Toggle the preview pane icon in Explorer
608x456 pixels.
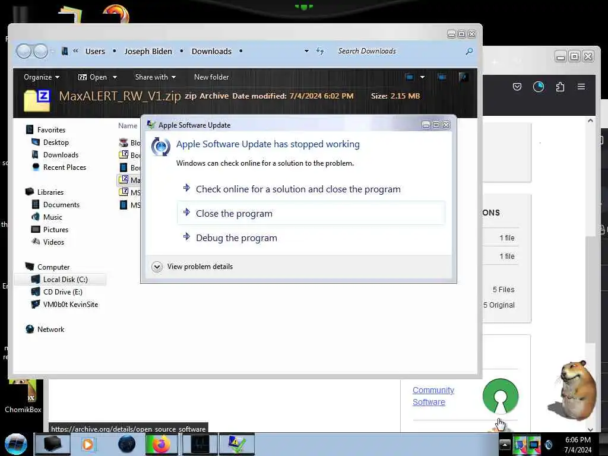(x=442, y=77)
